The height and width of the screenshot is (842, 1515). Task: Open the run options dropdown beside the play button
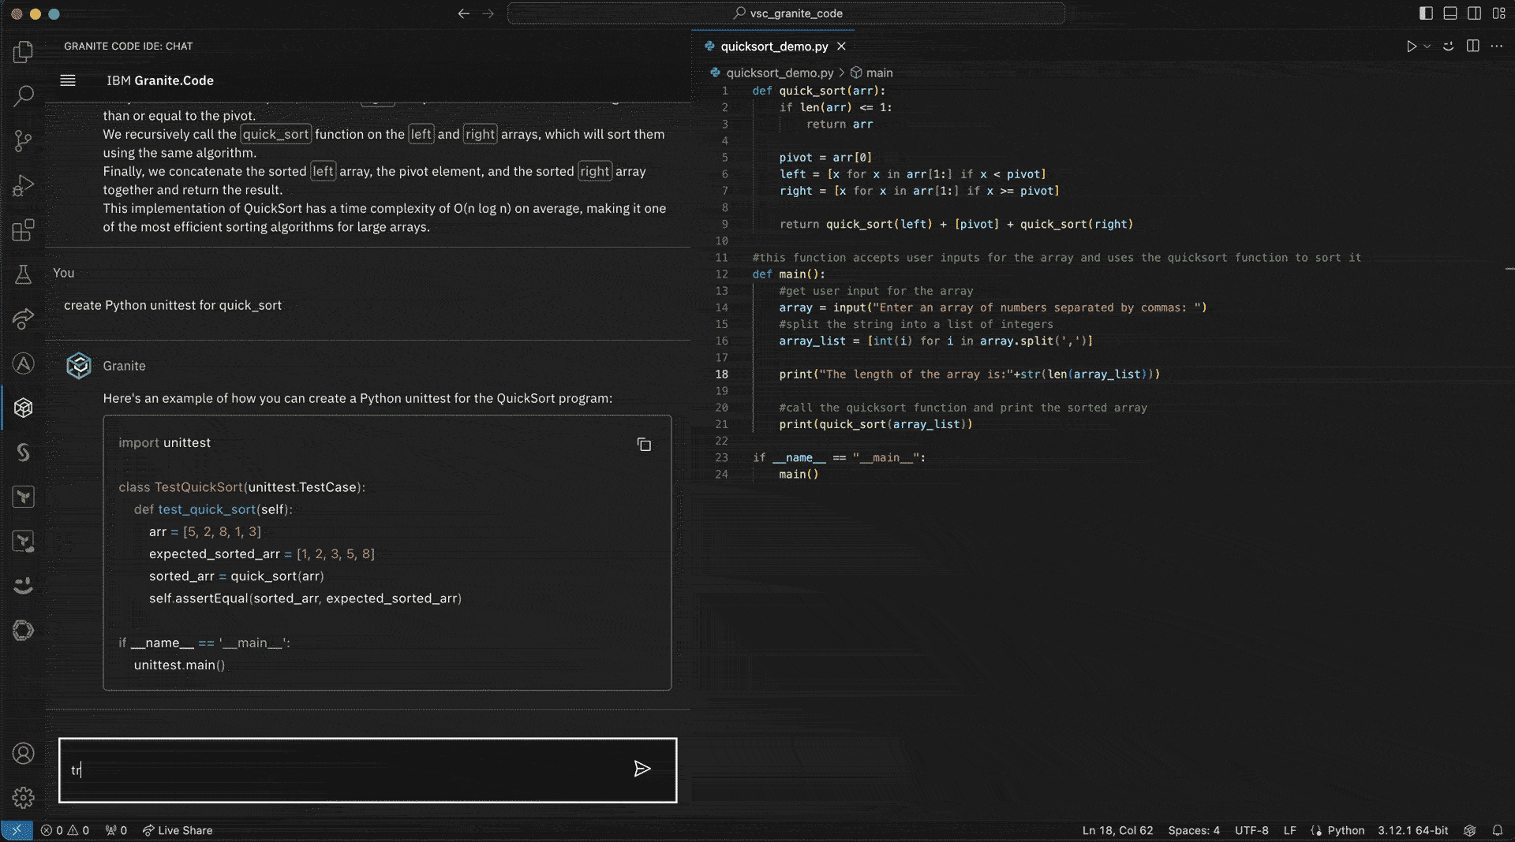[x=1427, y=46]
